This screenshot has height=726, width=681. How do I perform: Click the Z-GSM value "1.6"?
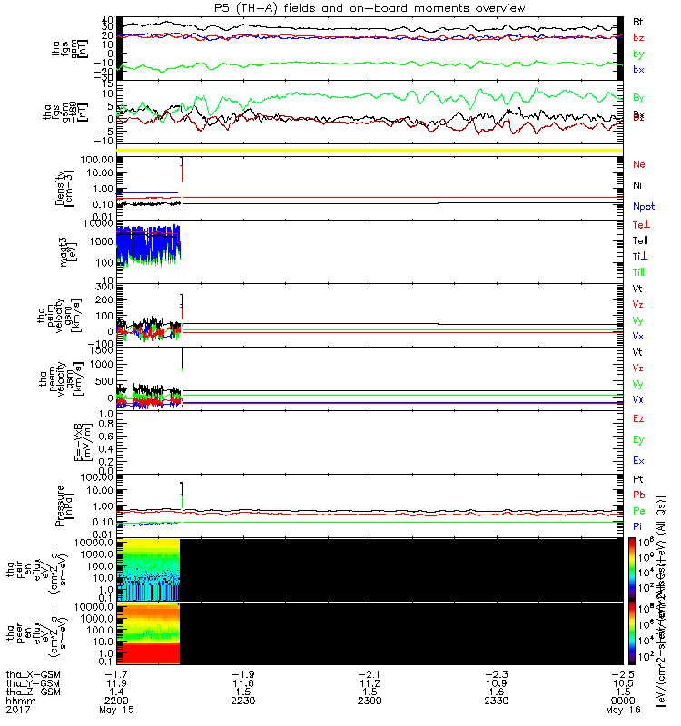pos(496,692)
